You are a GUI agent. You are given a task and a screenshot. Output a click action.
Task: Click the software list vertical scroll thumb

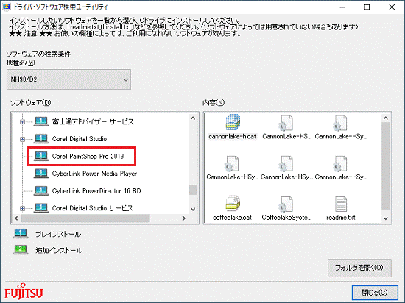pos(193,190)
